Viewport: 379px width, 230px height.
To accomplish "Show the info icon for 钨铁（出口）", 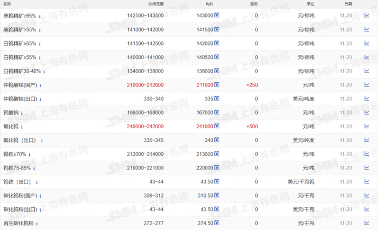I will 37,182.
